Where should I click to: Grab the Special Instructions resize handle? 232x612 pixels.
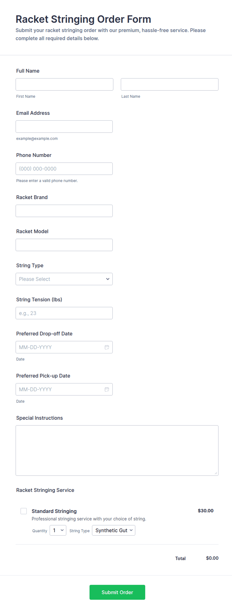pos(216,473)
